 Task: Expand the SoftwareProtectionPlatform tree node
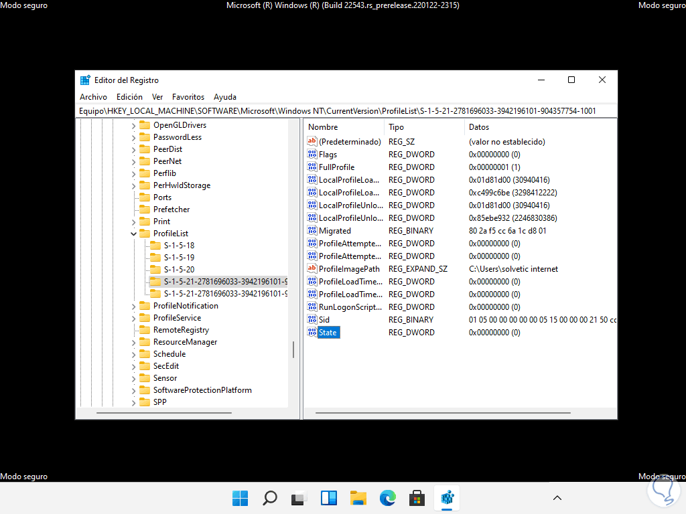133,390
